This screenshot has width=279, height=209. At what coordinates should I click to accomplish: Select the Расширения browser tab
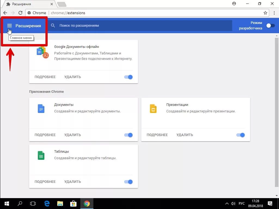[x=29, y=4]
